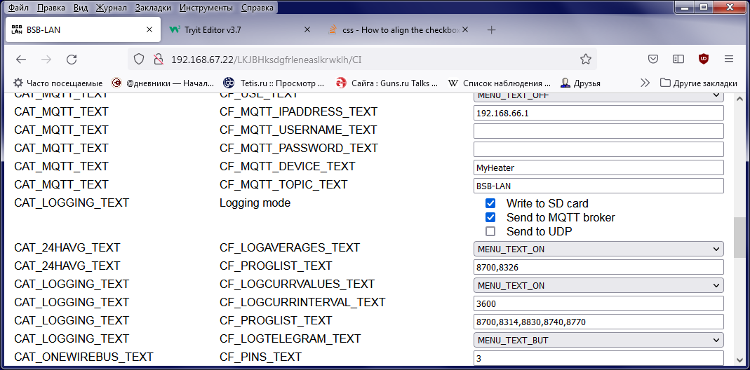Uncheck the Write to SD card checkbox

tap(490, 203)
